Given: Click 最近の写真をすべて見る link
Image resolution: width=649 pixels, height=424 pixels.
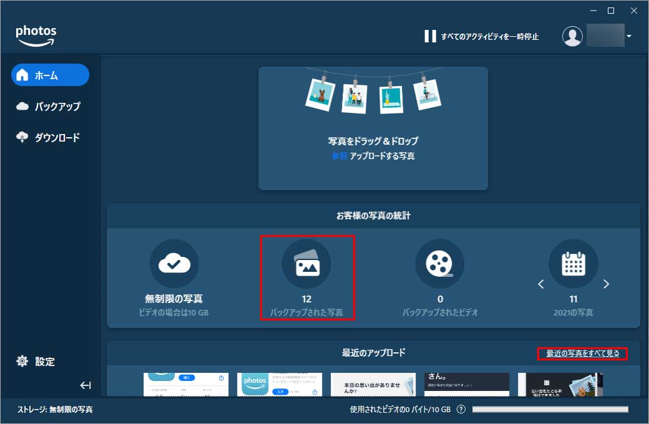Looking at the screenshot, I should (x=582, y=354).
